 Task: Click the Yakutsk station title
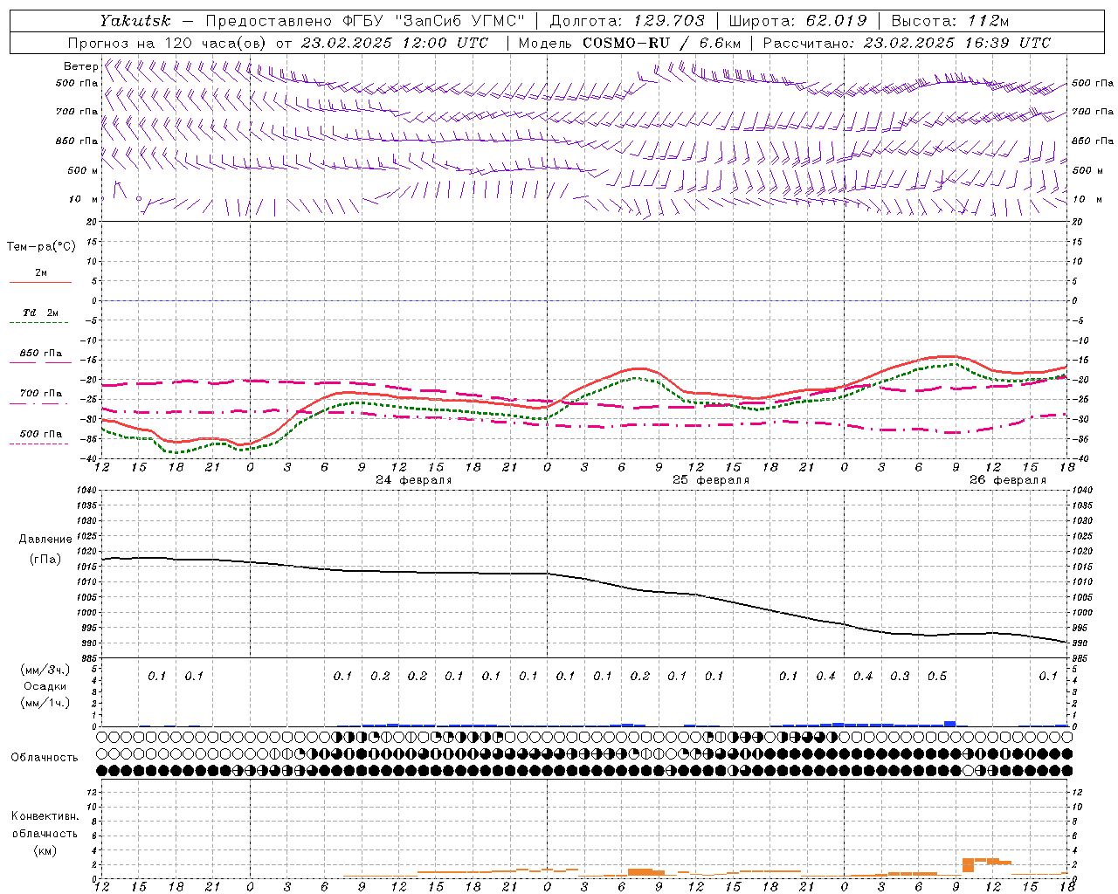pyautogui.click(x=135, y=21)
